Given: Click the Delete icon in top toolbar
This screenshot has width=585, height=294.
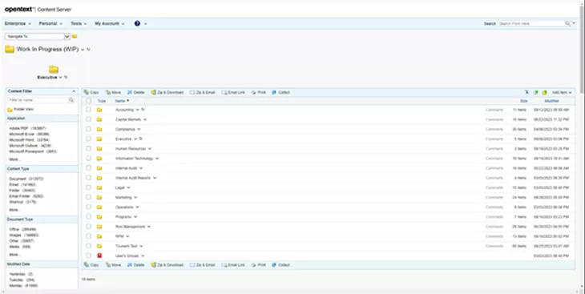Looking at the screenshot, I should [130, 92].
